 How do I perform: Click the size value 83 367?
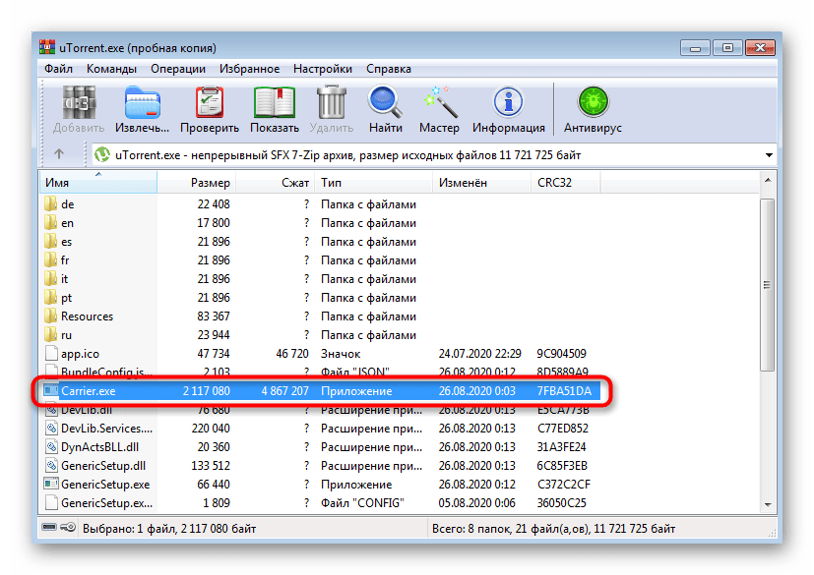pyautogui.click(x=214, y=316)
